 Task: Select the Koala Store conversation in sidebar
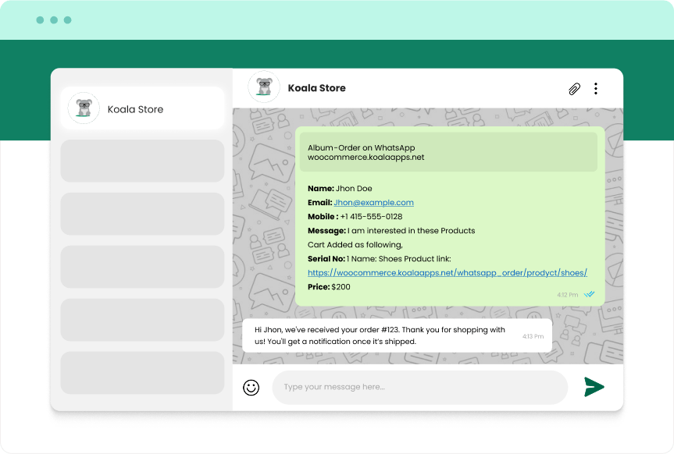pyautogui.click(x=142, y=108)
